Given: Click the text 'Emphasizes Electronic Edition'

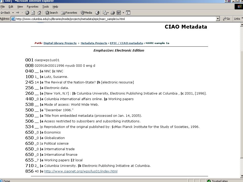Looking at the screenshot, I should click(x=119, y=51).
